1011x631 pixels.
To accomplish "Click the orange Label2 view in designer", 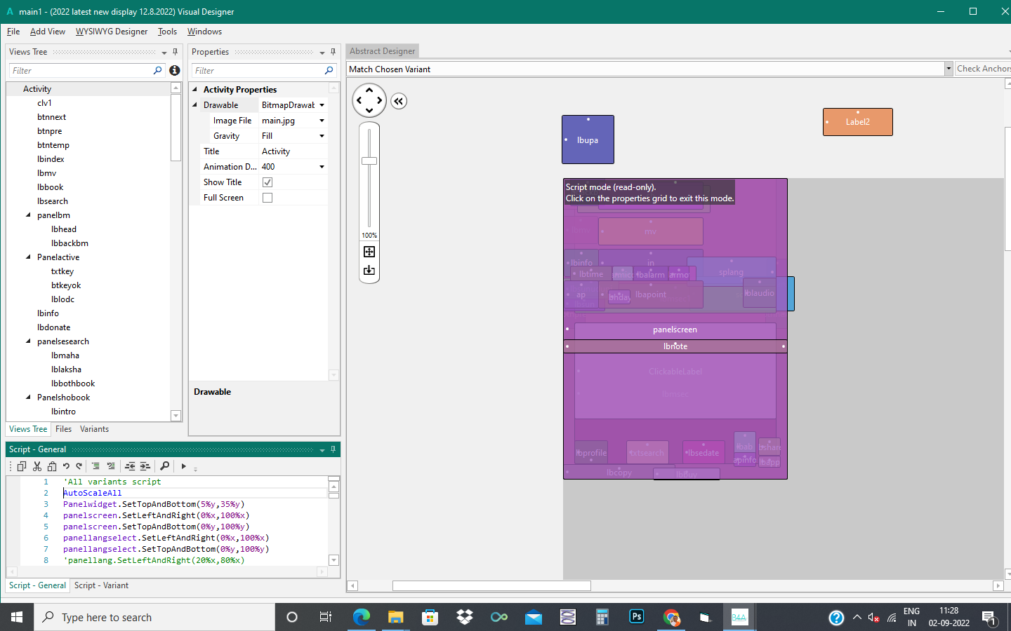I will click(857, 122).
